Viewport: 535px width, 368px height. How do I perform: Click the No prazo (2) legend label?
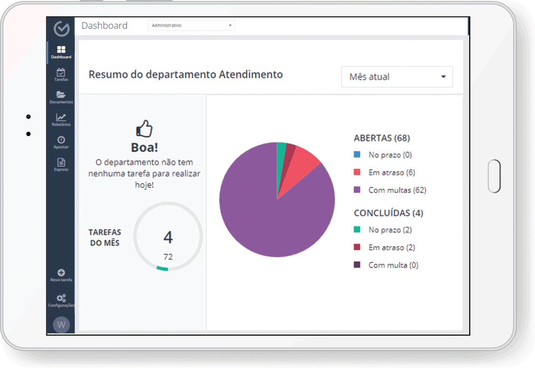click(x=390, y=230)
